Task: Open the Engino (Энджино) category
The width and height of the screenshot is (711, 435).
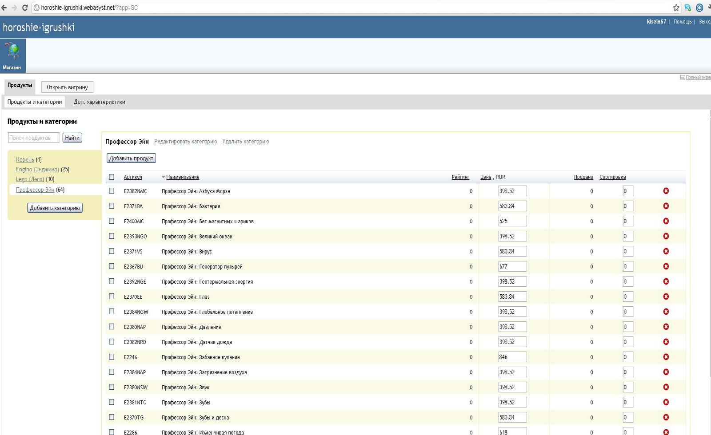Action: pos(37,170)
